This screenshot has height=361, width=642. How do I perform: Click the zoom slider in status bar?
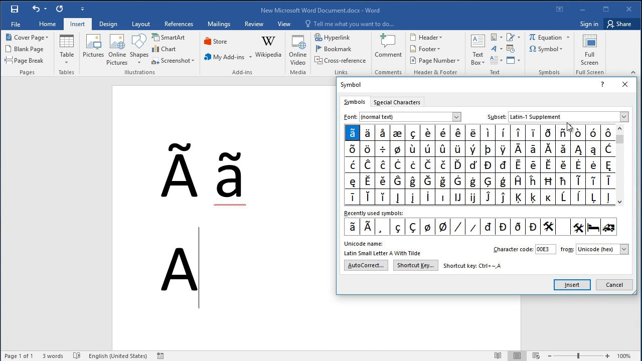point(578,356)
